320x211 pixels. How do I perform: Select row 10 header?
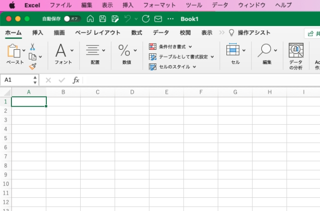[6, 184]
